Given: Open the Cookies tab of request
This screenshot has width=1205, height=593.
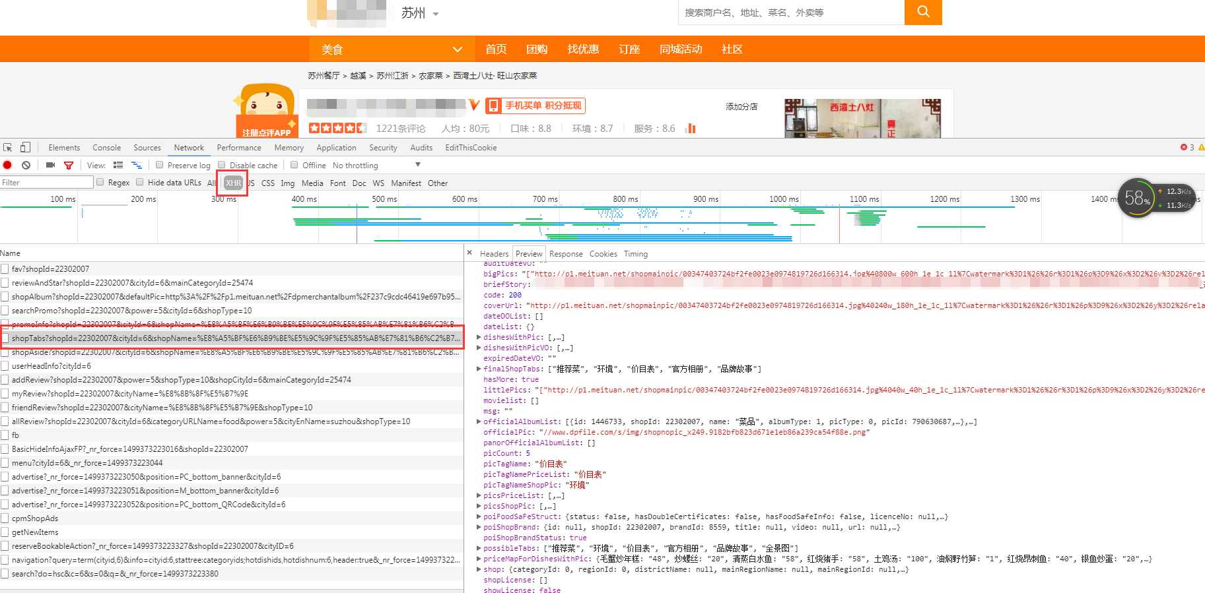Looking at the screenshot, I should pyautogui.click(x=603, y=254).
